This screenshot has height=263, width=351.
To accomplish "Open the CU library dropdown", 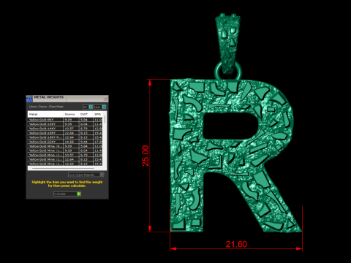I will pyautogui.click(x=88, y=107).
